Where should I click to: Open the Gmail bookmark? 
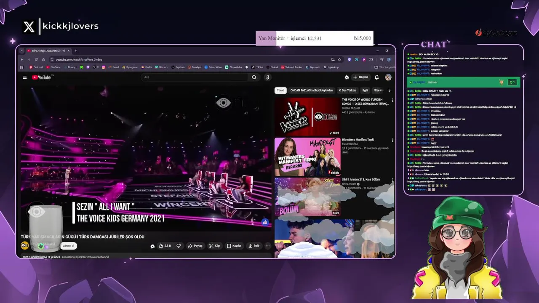tap(113, 67)
